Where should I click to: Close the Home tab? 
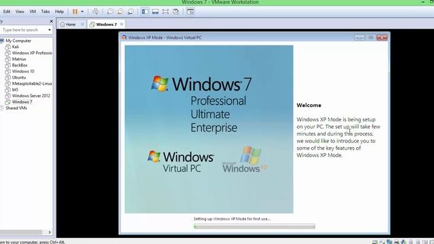point(82,24)
